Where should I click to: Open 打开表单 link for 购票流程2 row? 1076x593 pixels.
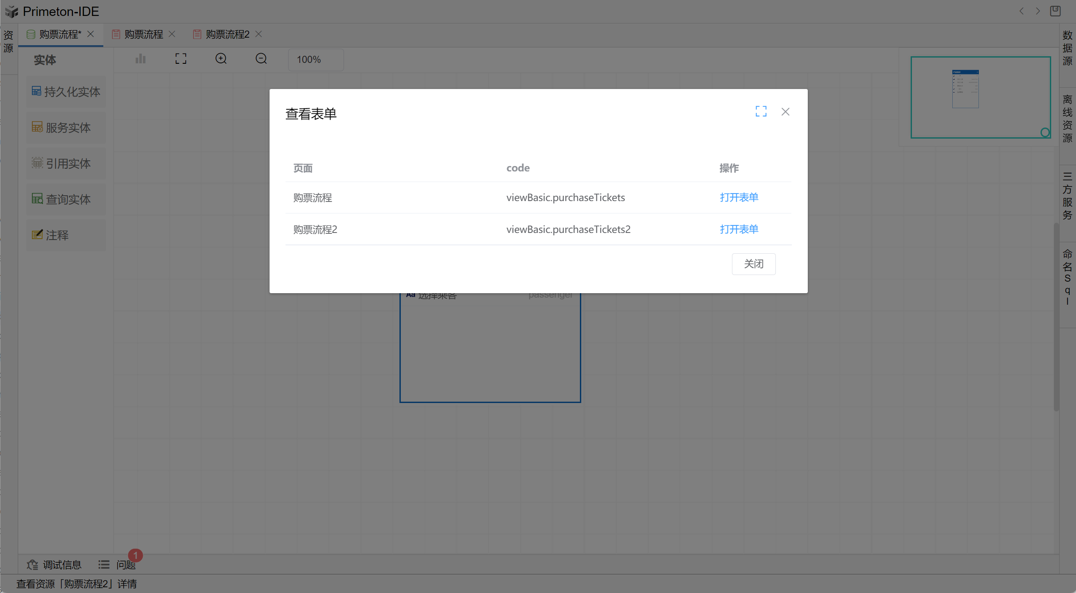point(739,229)
